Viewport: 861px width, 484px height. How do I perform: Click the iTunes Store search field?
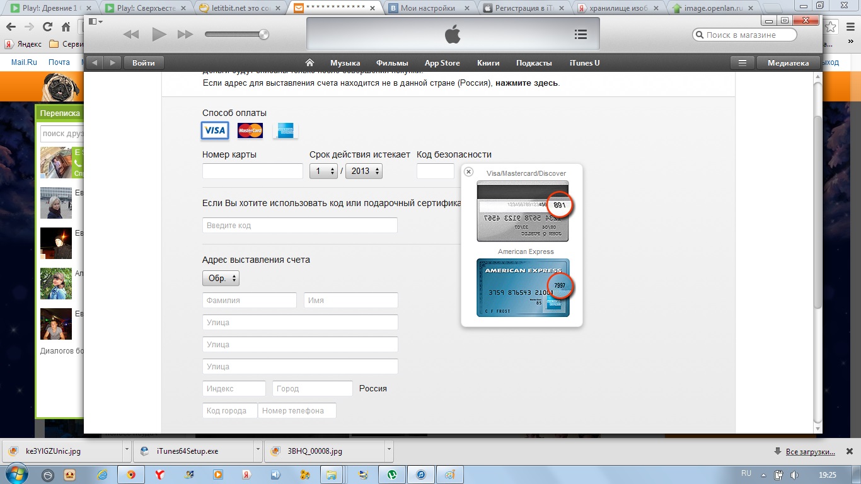coord(744,35)
